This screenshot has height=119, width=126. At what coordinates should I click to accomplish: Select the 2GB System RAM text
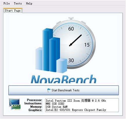click(56, 107)
